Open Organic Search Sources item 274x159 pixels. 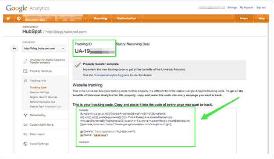click(43, 97)
